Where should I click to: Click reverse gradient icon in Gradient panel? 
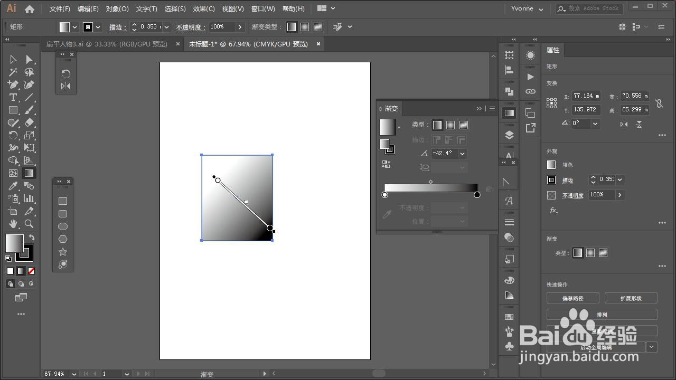pyautogui.click(x=386, y=164)
